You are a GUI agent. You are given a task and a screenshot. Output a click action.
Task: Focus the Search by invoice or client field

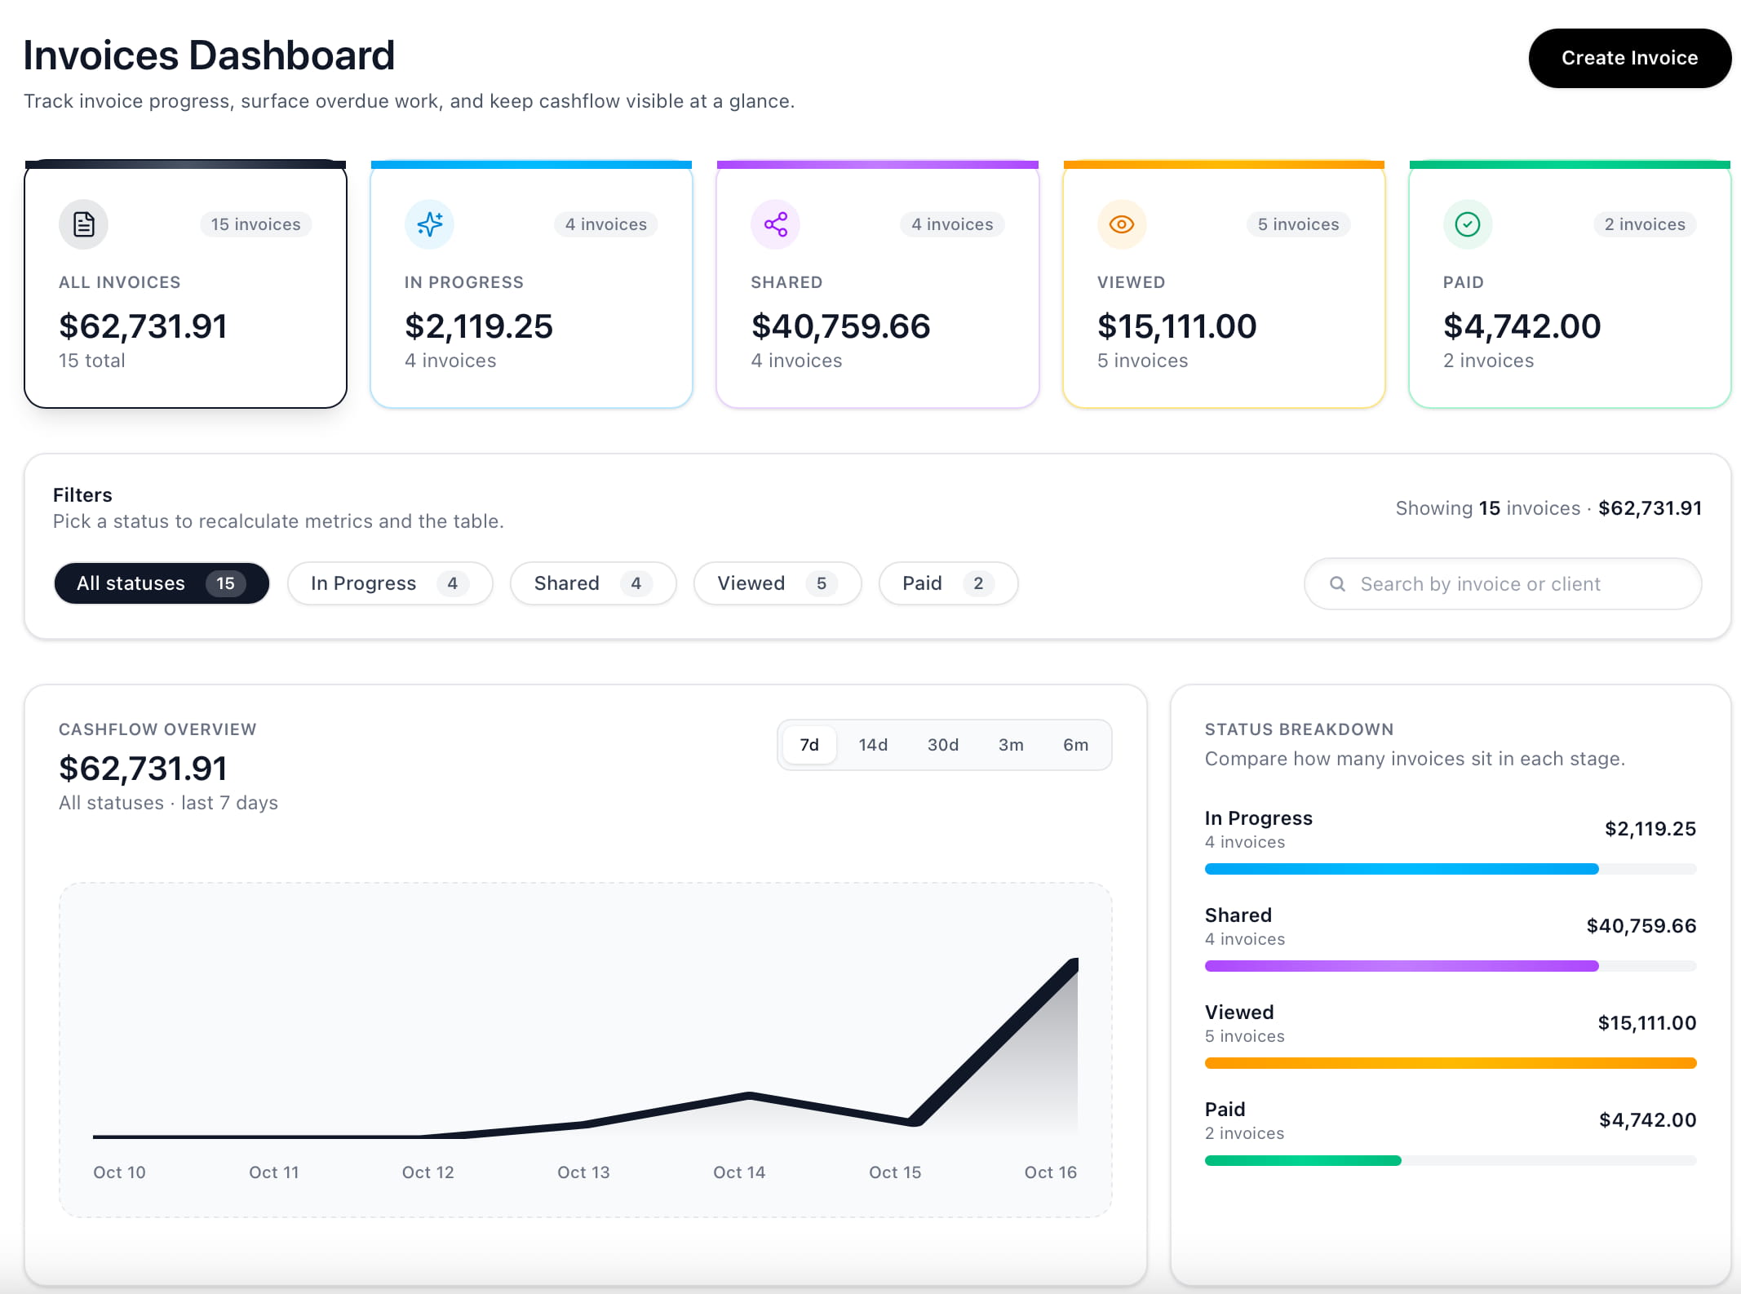(x=1517, y=584)
